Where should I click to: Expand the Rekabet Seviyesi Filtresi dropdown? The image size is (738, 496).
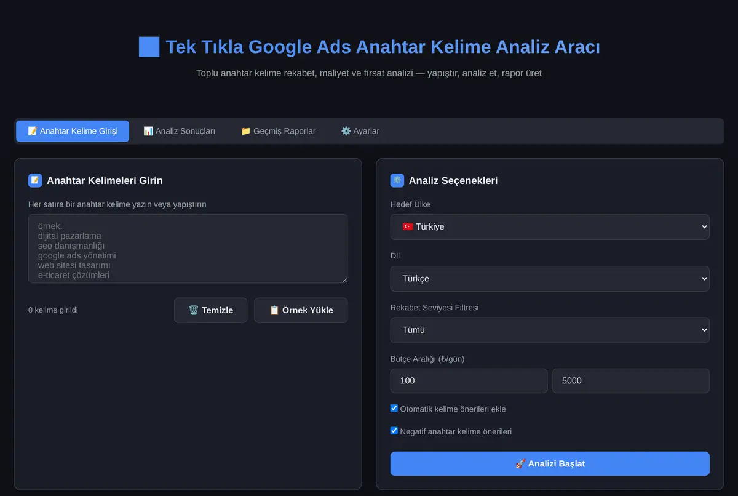(550, 330)
